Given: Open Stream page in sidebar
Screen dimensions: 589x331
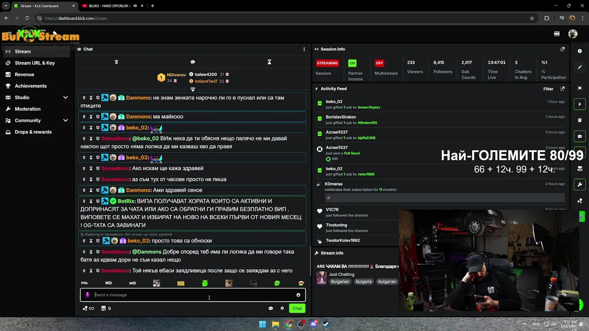Looking at the screenshot, I should pos(37,51).
